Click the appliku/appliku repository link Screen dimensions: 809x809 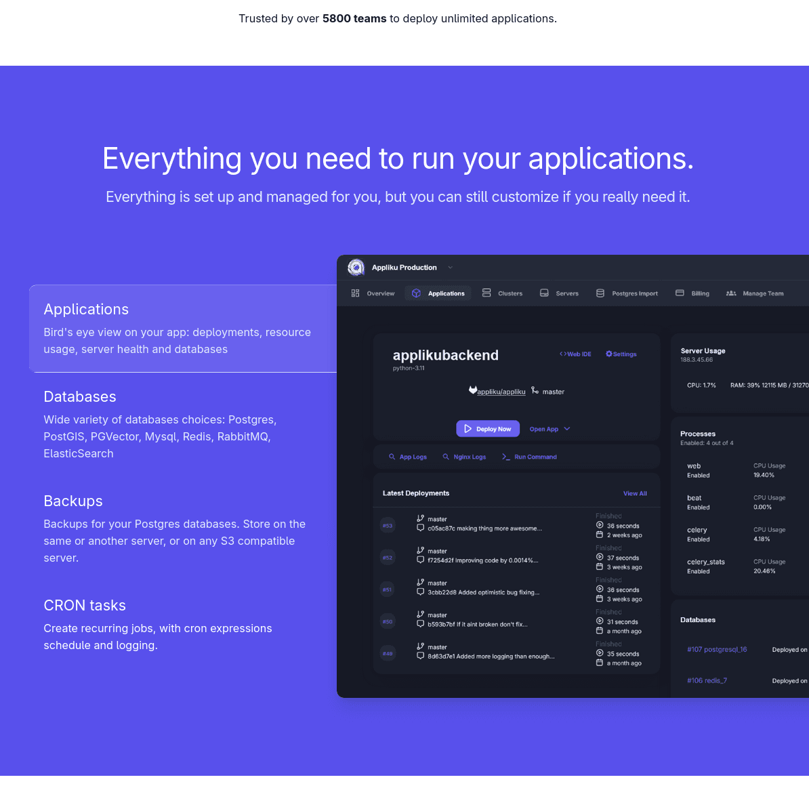(501, 392)
